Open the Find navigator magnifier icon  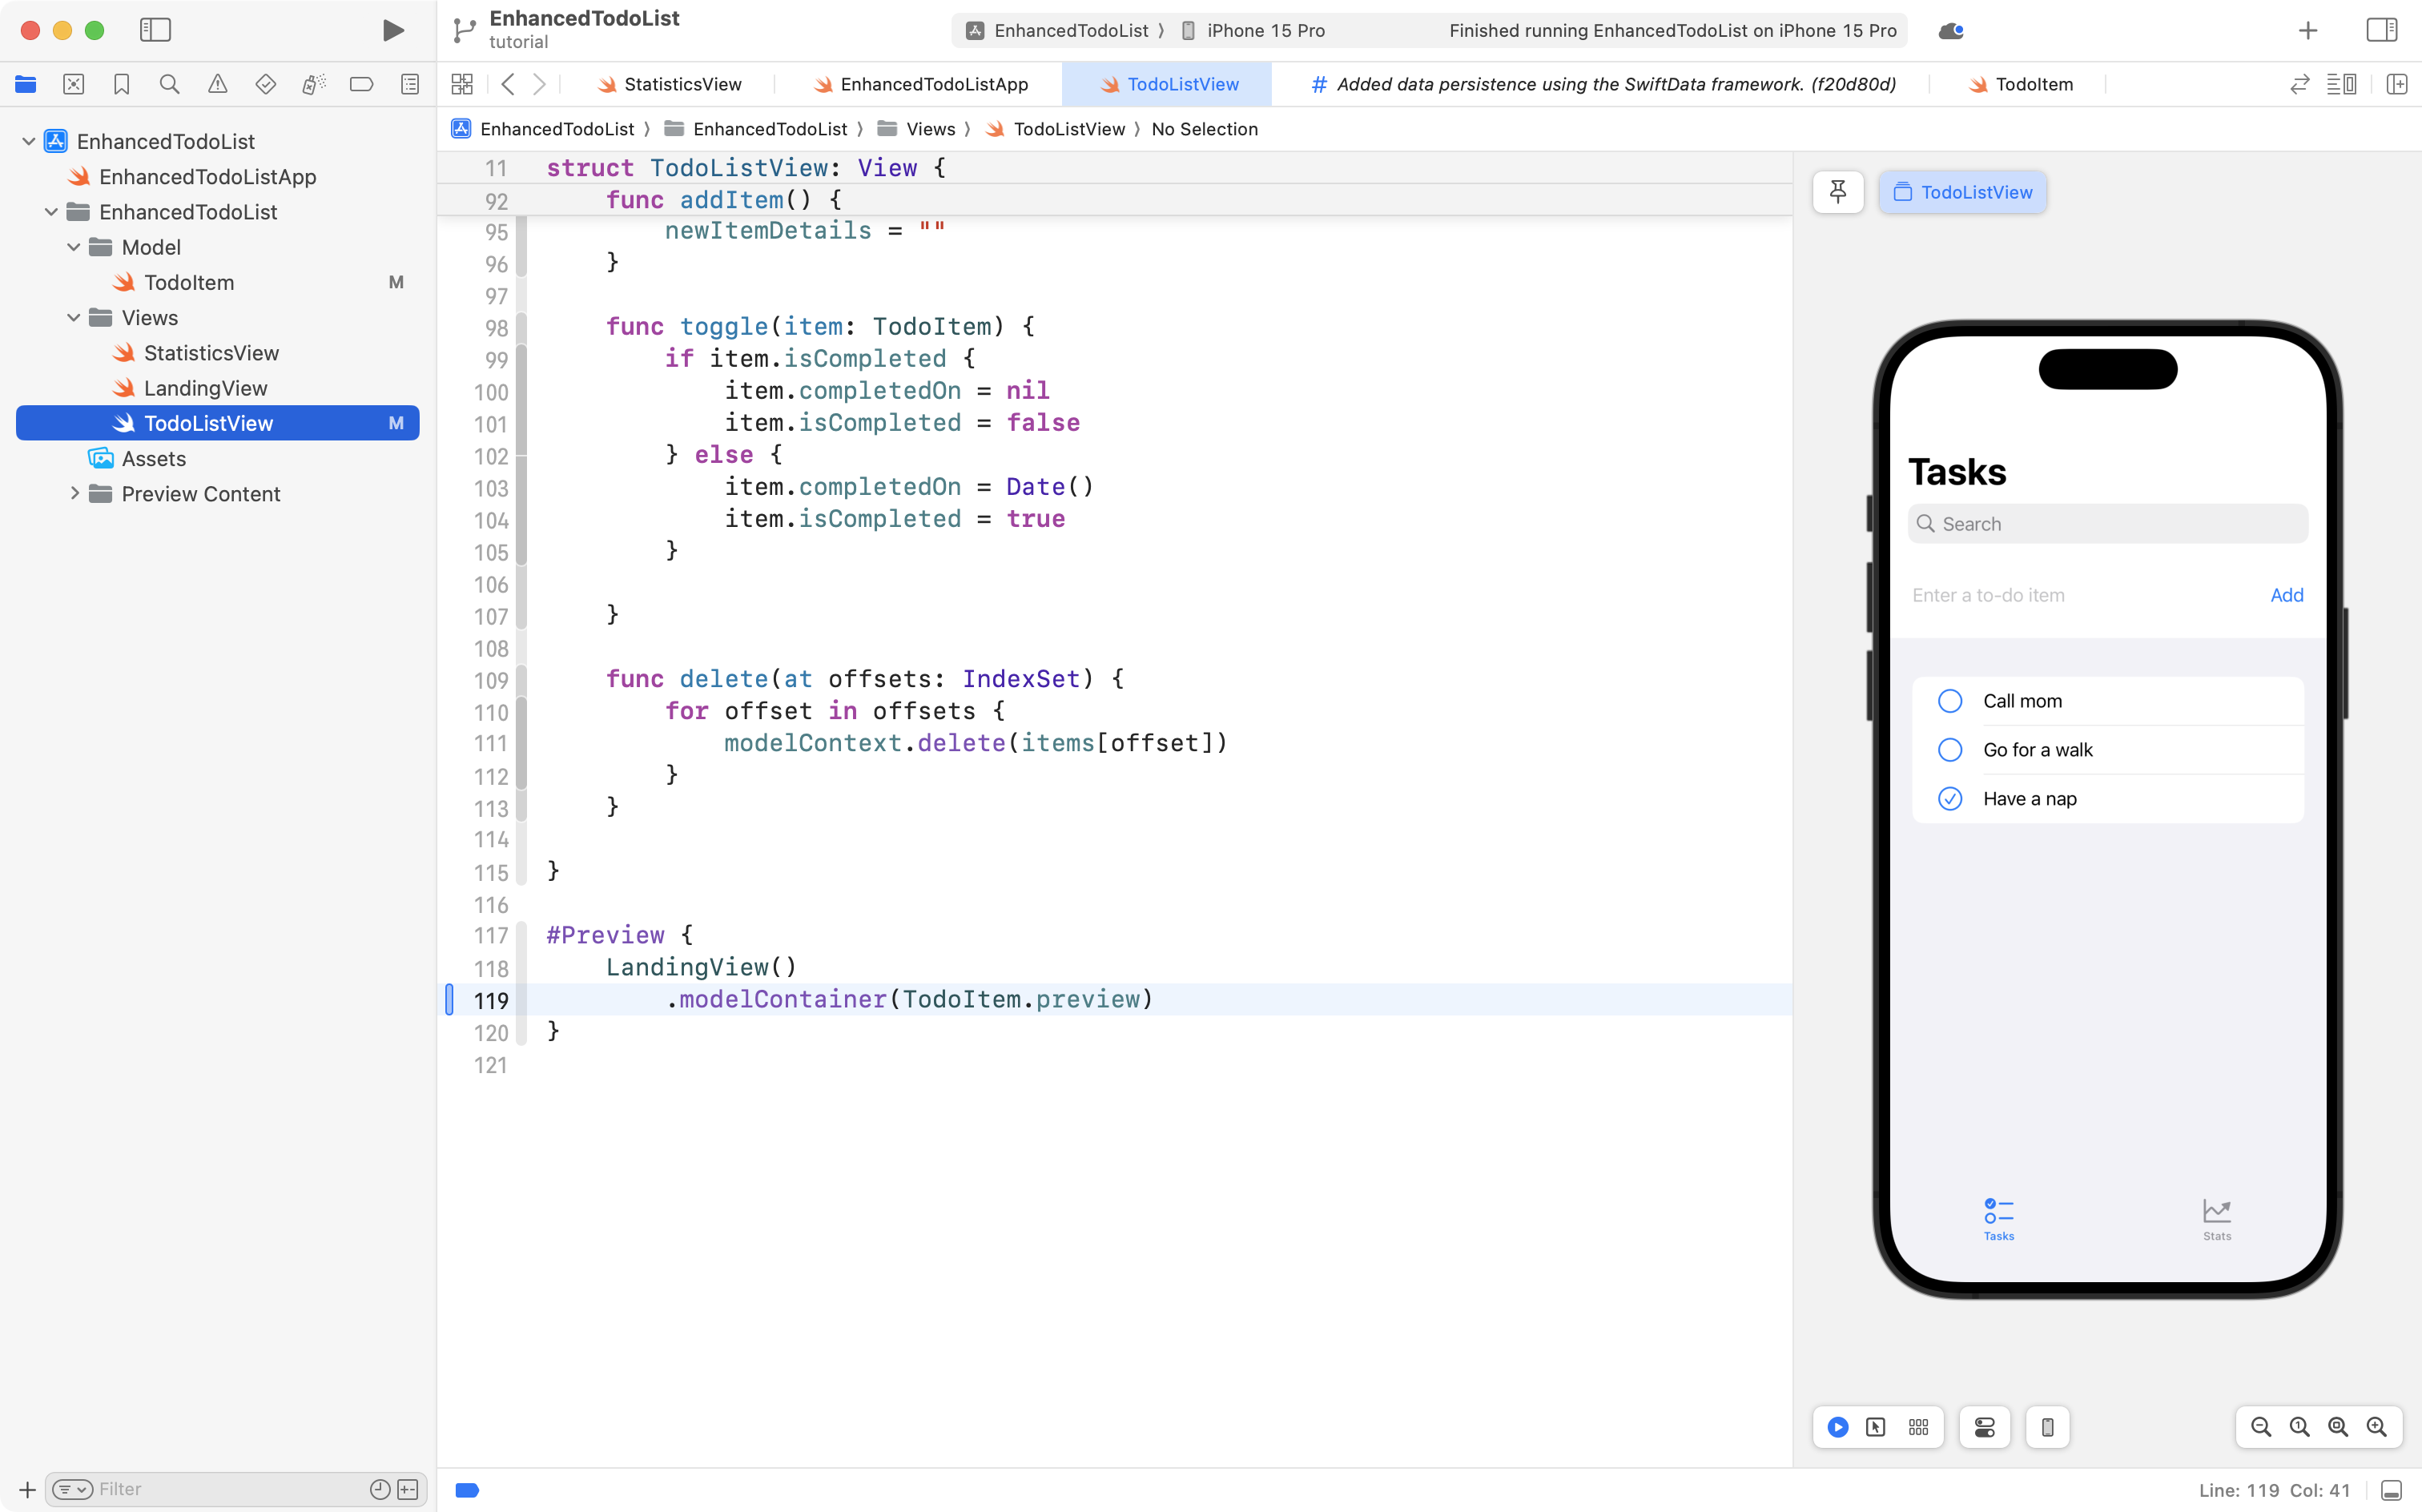[x=169, y=84]
